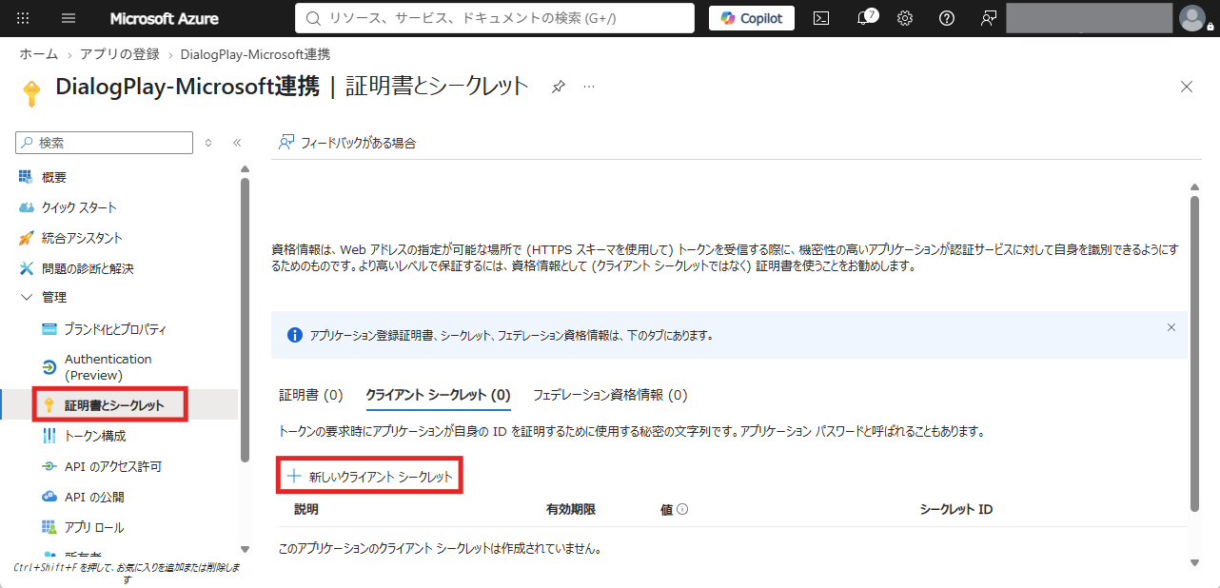
Task: Click DialogPlay-Microsoft連携 breadcrumb
Action: (x=254, y=54)
